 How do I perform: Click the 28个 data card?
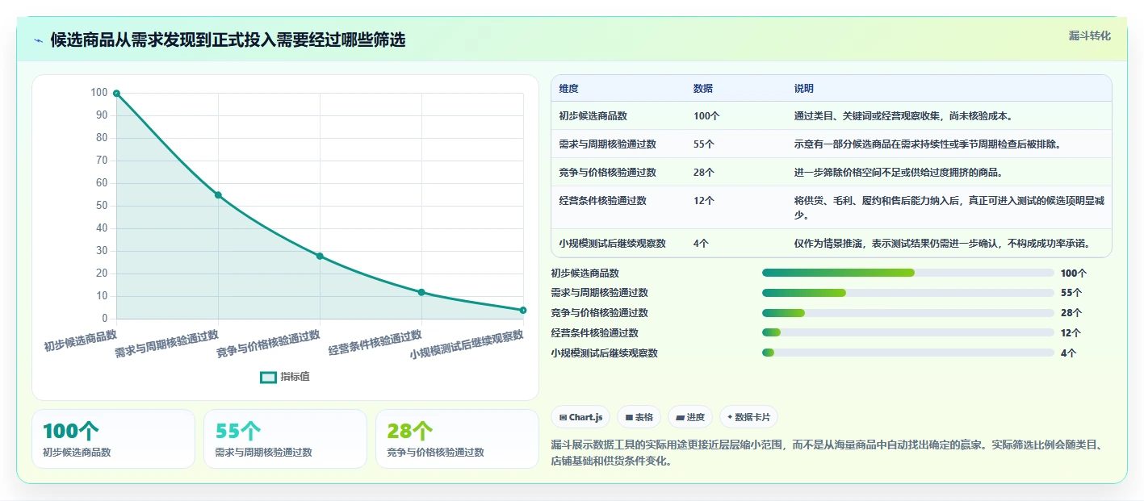pyautogui.click(x=457, y=439)
